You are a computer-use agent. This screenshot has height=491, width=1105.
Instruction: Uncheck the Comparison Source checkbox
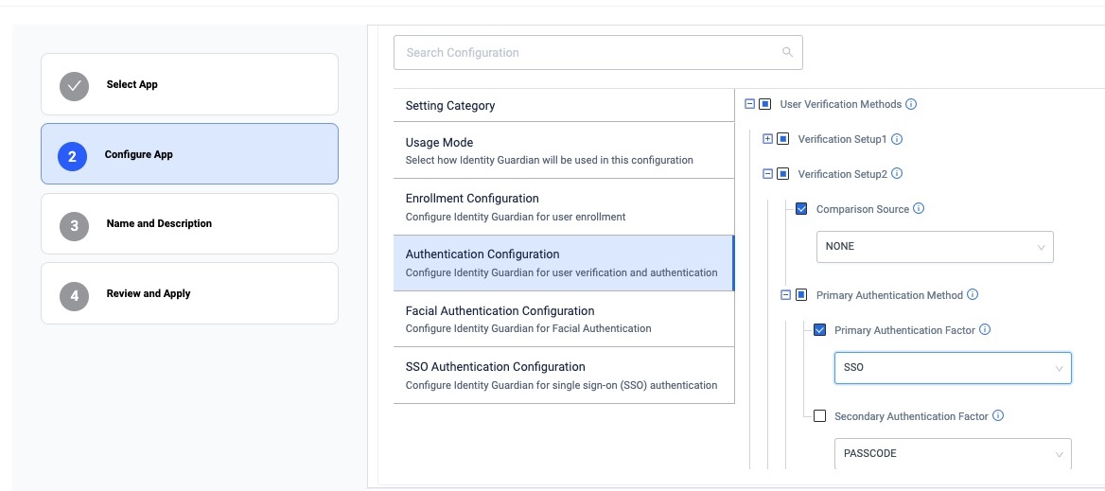[x=801, y=209]
